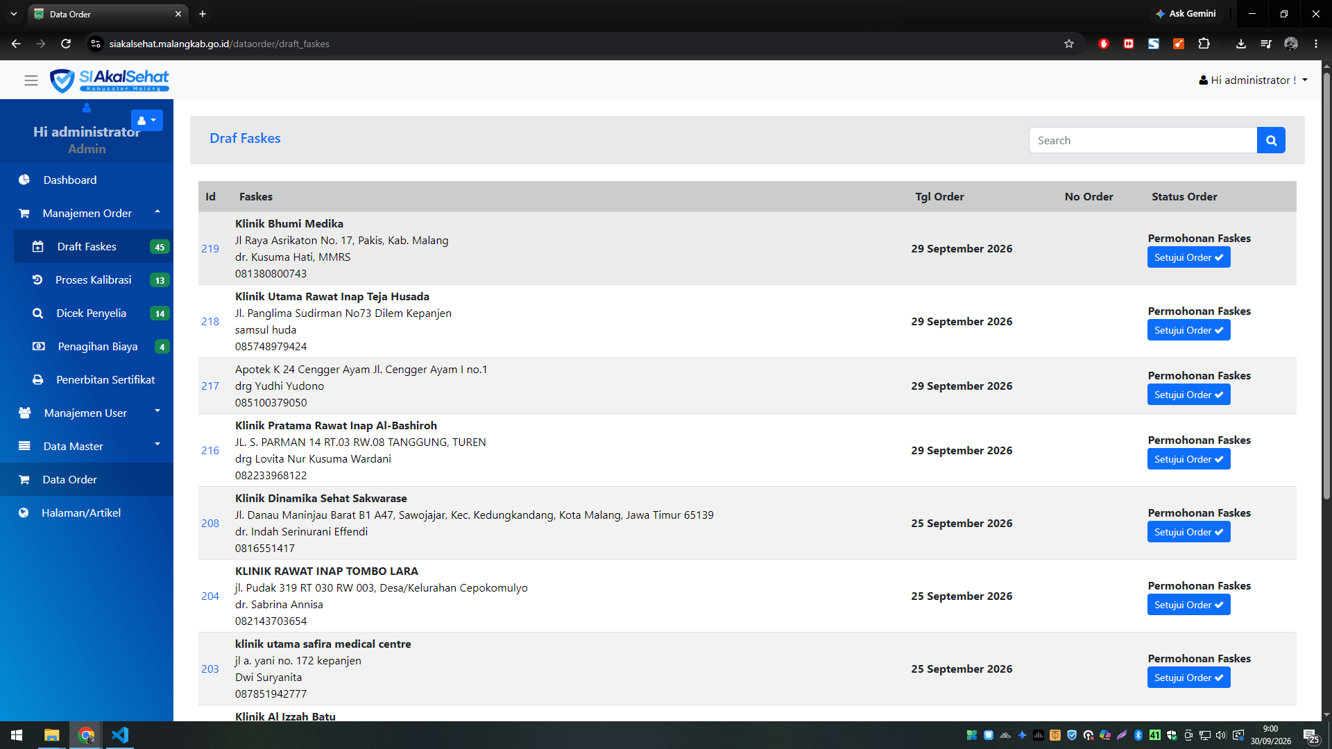Collapse the Manajemen Order menu

click(x=87, y=213)
